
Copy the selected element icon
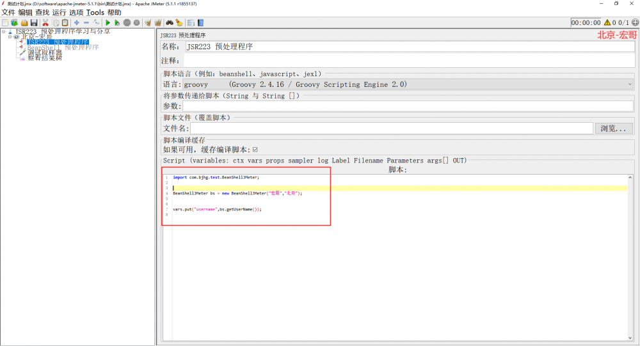pyautogui.click(x=56, y=23)
